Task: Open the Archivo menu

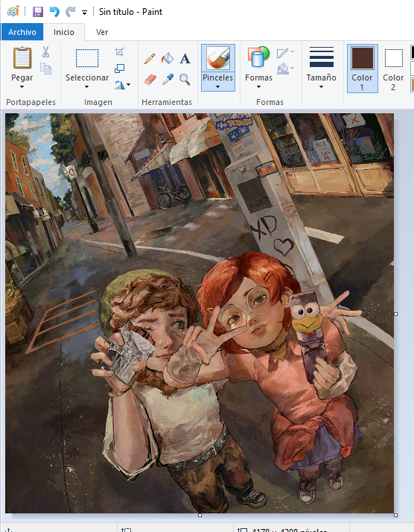Action: (x=22, y=32)
